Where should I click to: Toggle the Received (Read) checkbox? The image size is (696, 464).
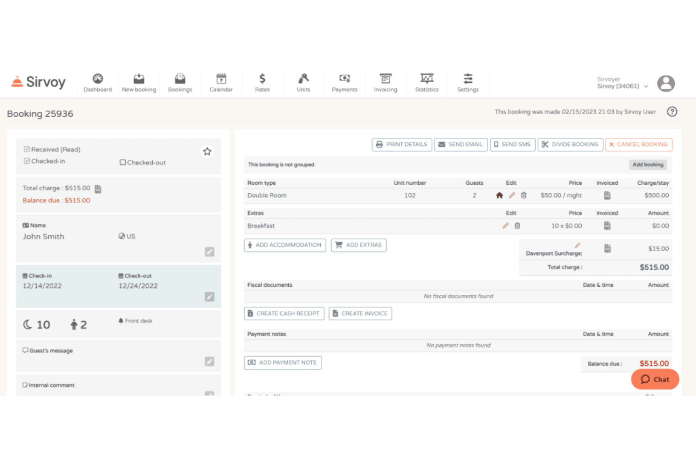click(27, 149)
